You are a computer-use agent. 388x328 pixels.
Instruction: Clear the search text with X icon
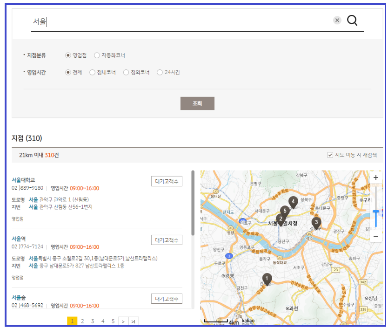tap(337, 20)
